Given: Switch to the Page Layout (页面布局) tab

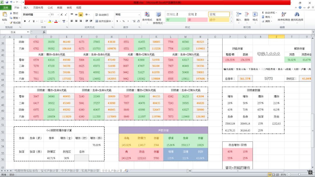Looking at the screenshot, I should point(38,8).
